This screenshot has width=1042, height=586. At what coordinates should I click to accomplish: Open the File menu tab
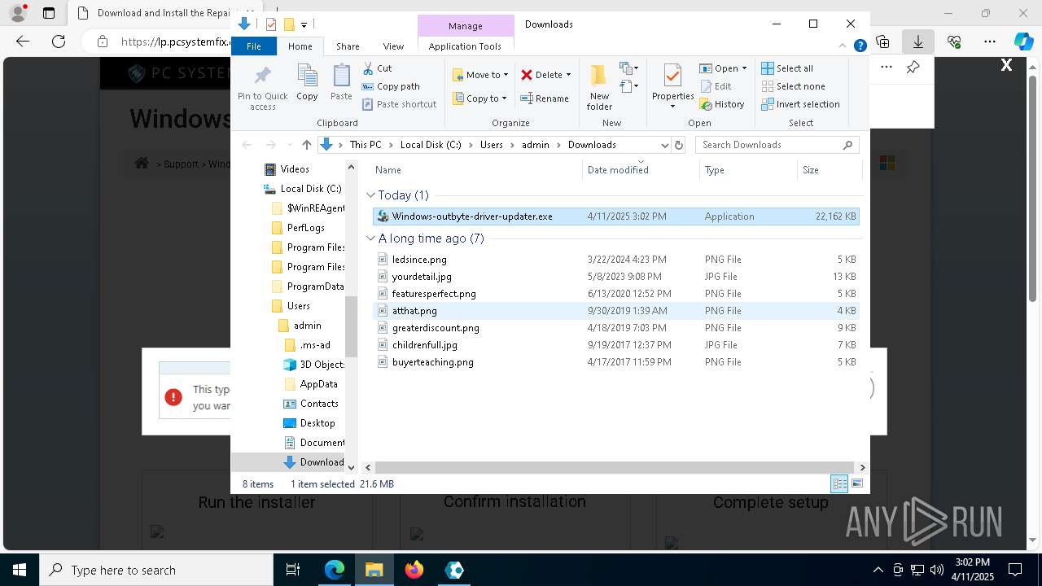tap(254, 46)
